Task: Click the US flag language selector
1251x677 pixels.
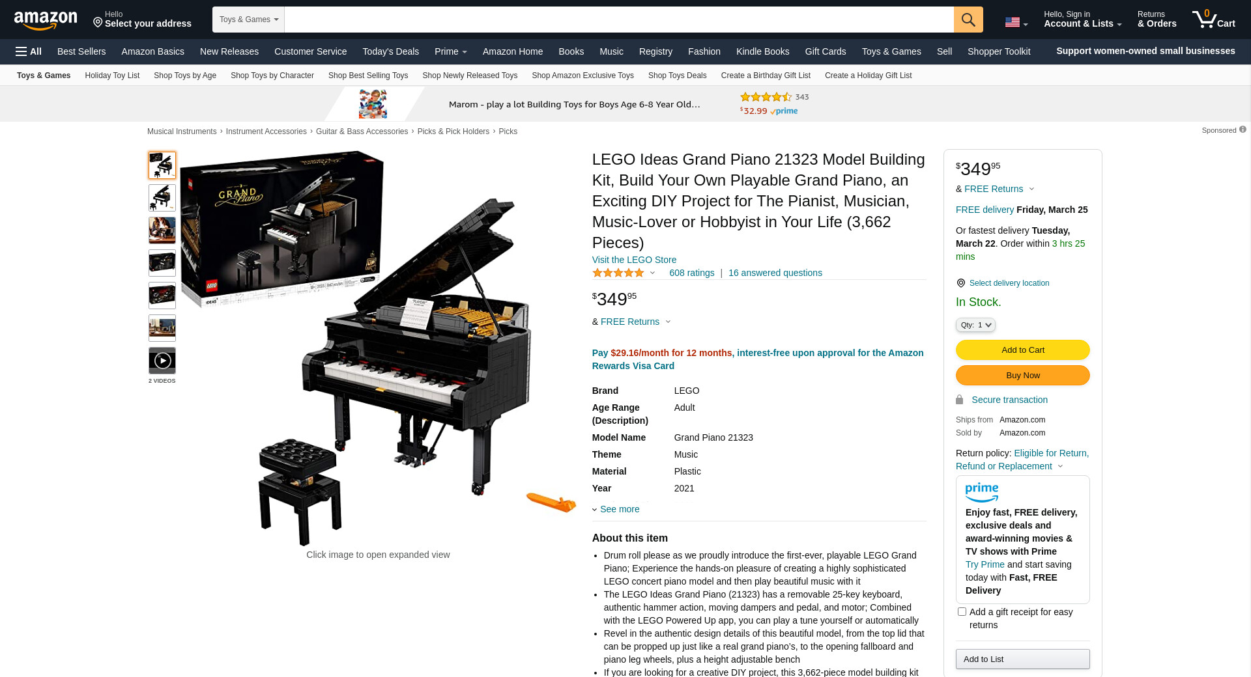Action: click(1016, 23)
